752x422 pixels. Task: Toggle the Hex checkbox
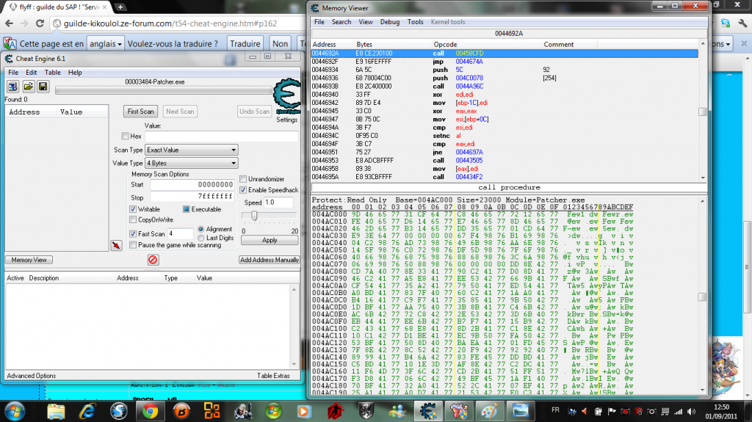tap(125, 137)
